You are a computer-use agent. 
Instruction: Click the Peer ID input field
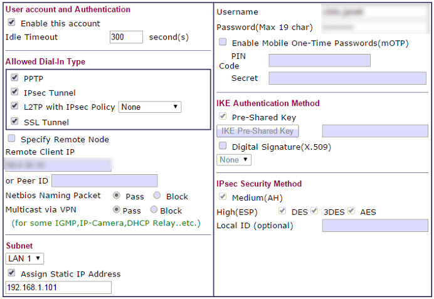(104, 181)
